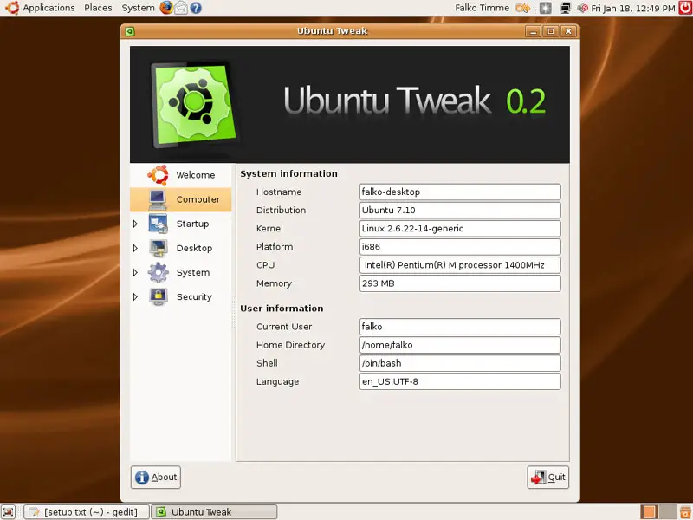Click the user switcher icon beside Falko Timme
Screen dimensions: 693x520
click(x=523, y=8)
